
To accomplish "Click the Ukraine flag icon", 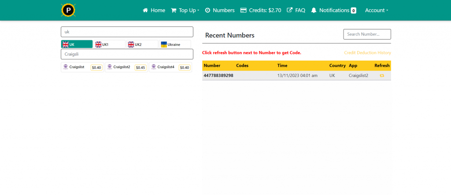I will tap(164, 44).
